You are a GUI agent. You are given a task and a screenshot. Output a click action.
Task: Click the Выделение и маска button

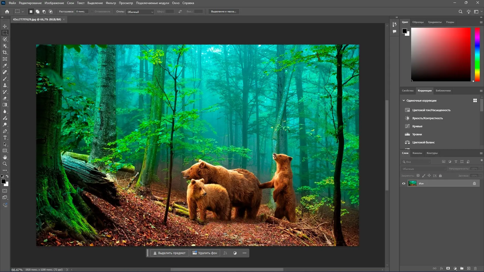click(x=223, y=12)
